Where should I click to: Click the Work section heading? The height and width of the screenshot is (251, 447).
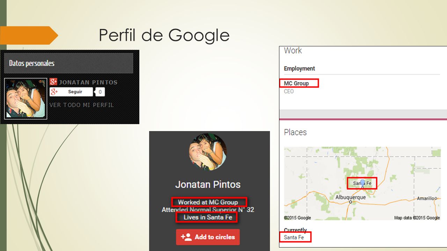click(x=293, y=51)
